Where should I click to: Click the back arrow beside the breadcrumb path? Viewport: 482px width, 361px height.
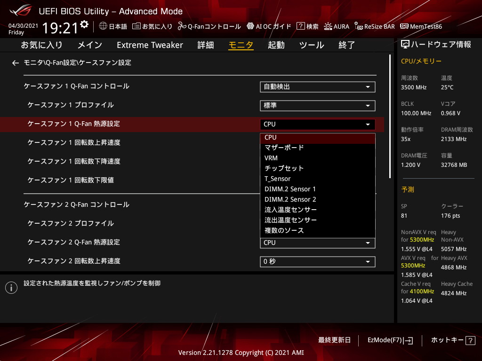point(16,63)
